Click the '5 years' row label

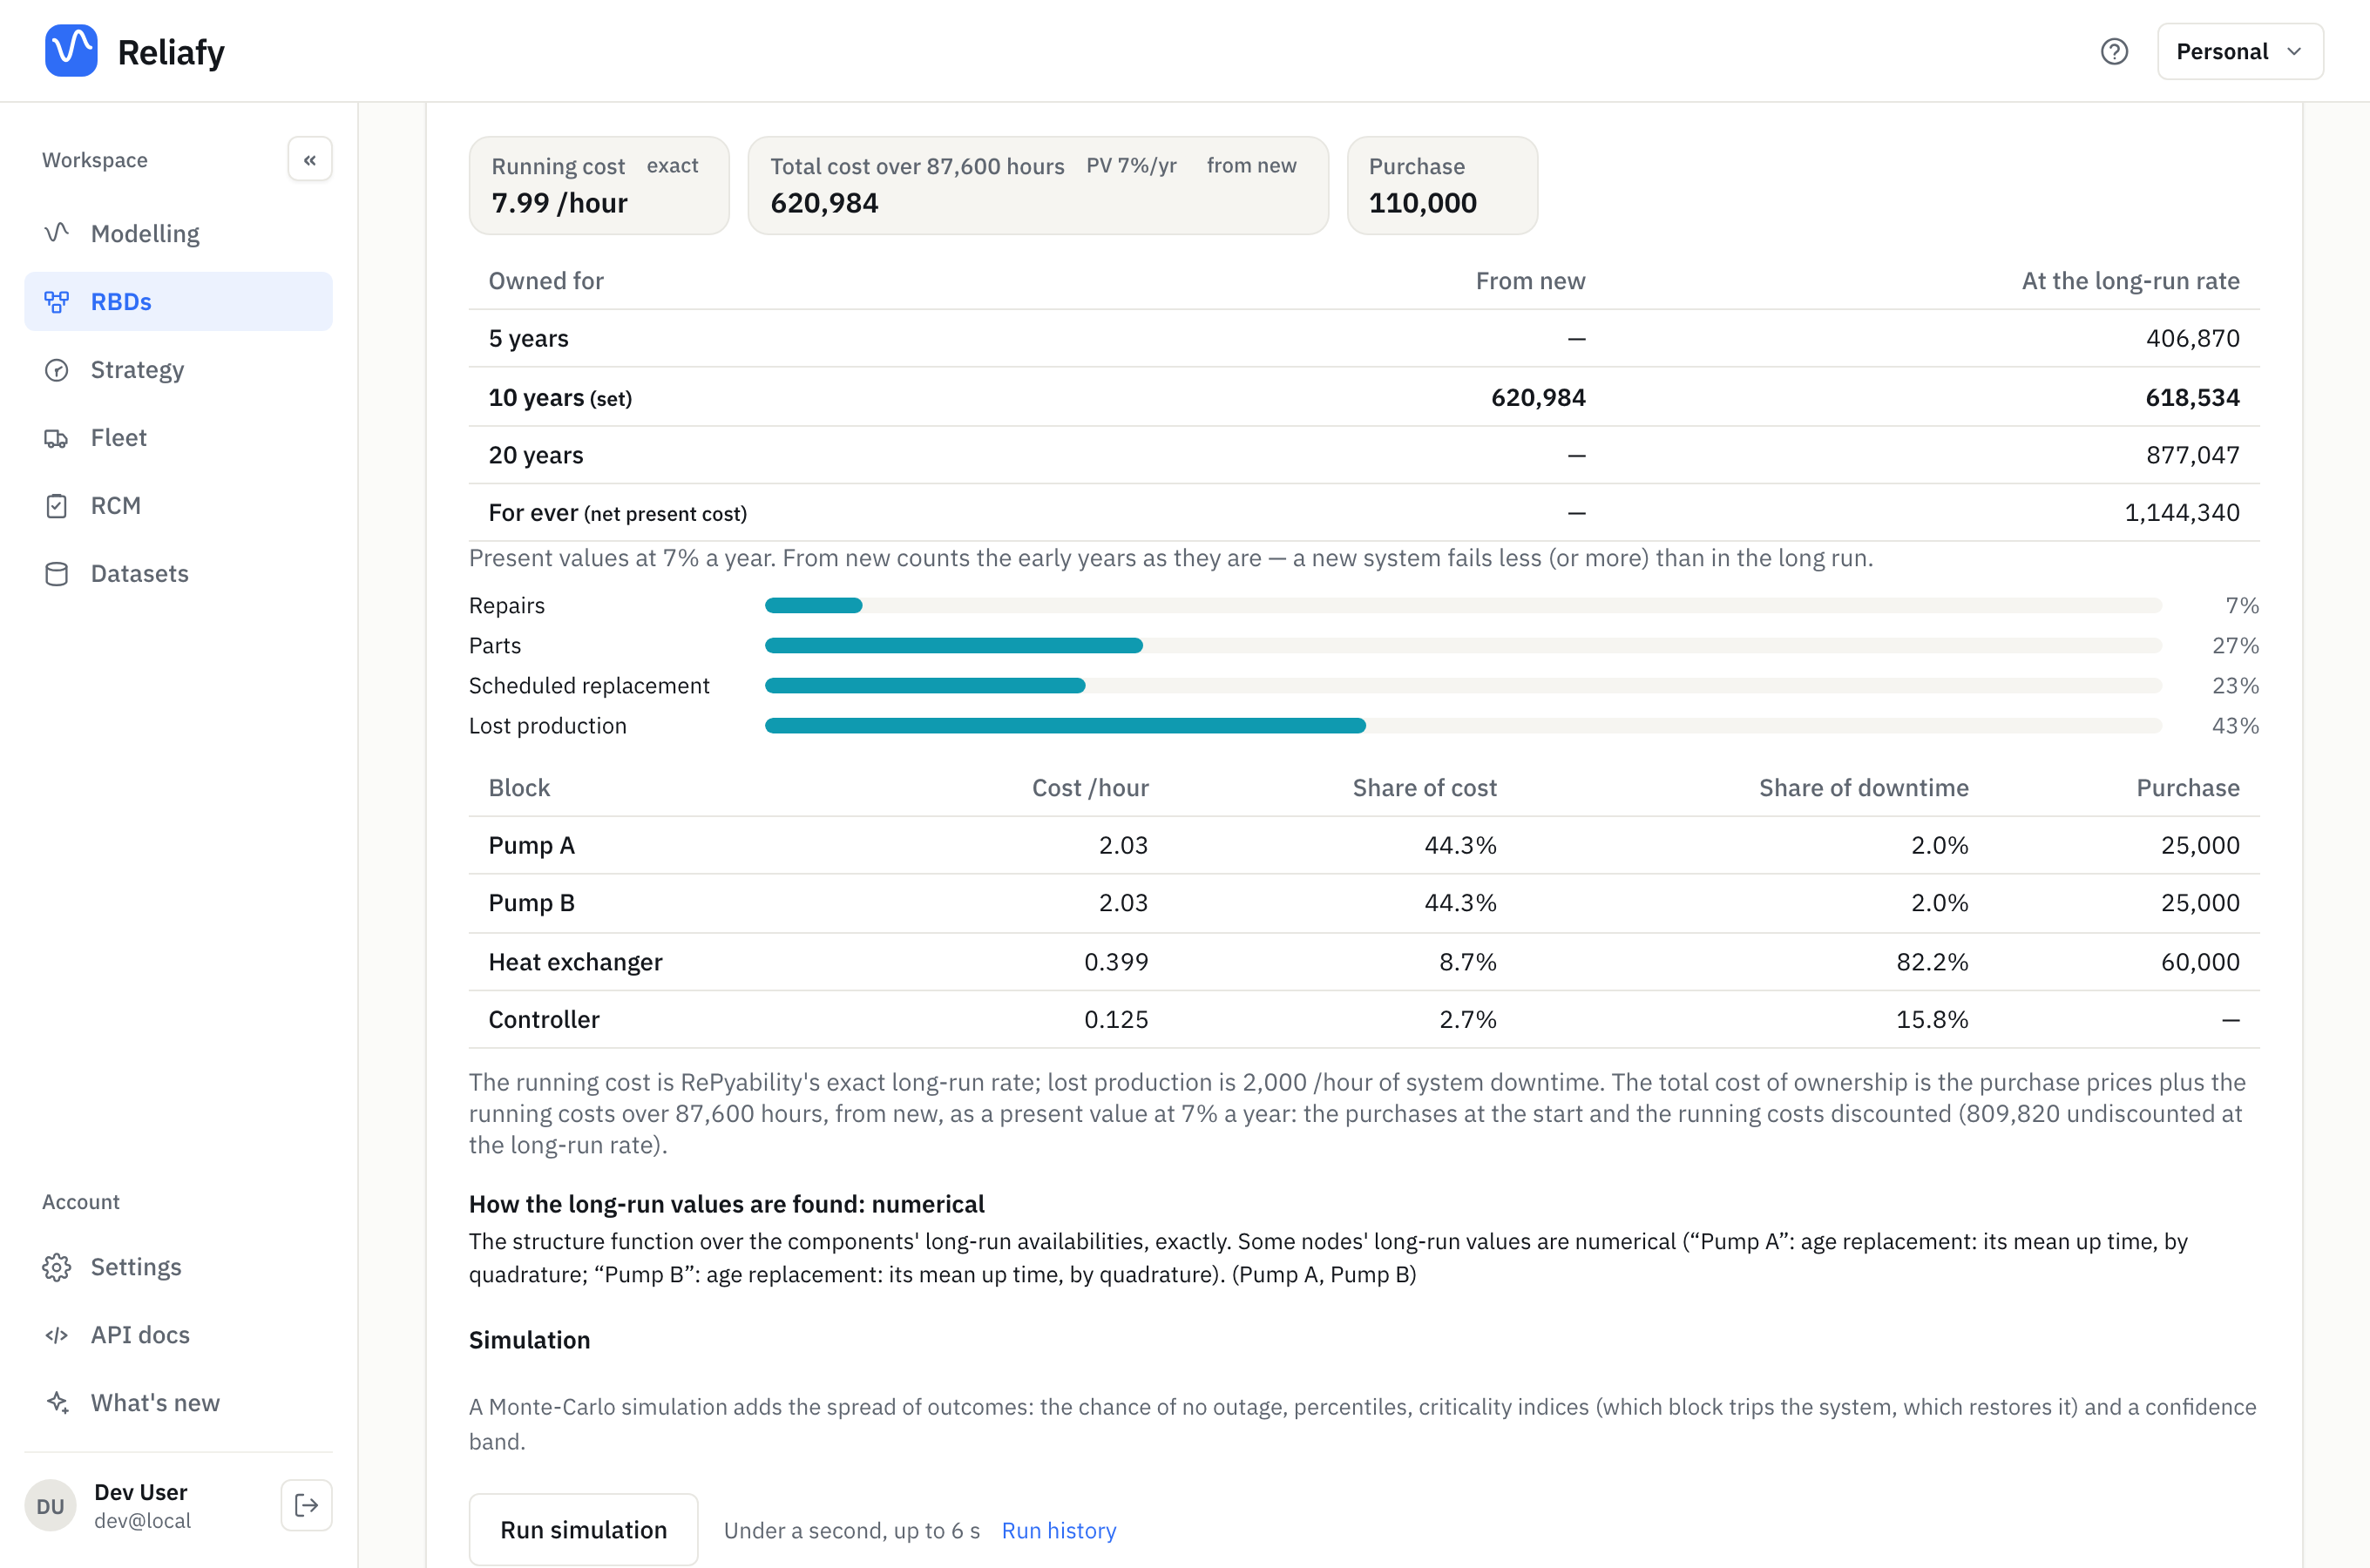pyautogui.click(x=528, y=338)
